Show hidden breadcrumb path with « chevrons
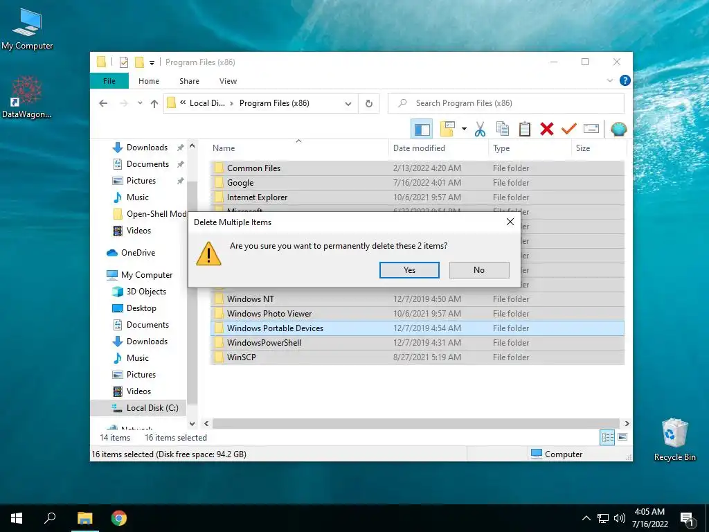The height and width of the screenshot is (532, 709). pyautogui.click(x=183, y=103)
